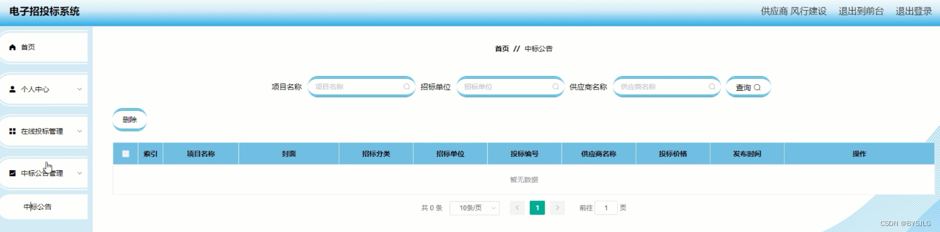
Task: Click the 索引 column header
Action: (150, 154)
